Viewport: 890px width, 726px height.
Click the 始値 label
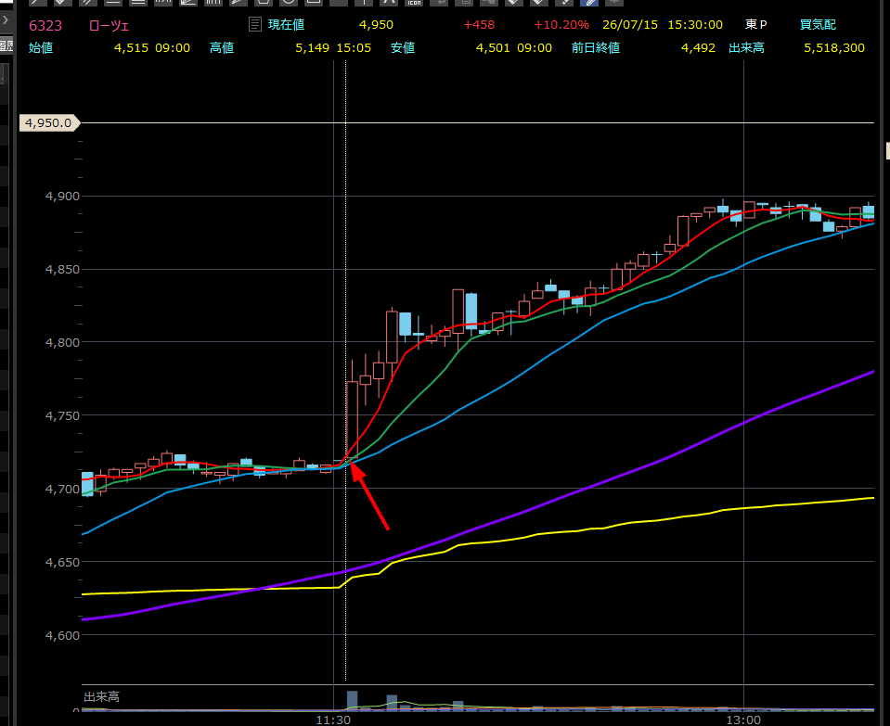[41, 47]
